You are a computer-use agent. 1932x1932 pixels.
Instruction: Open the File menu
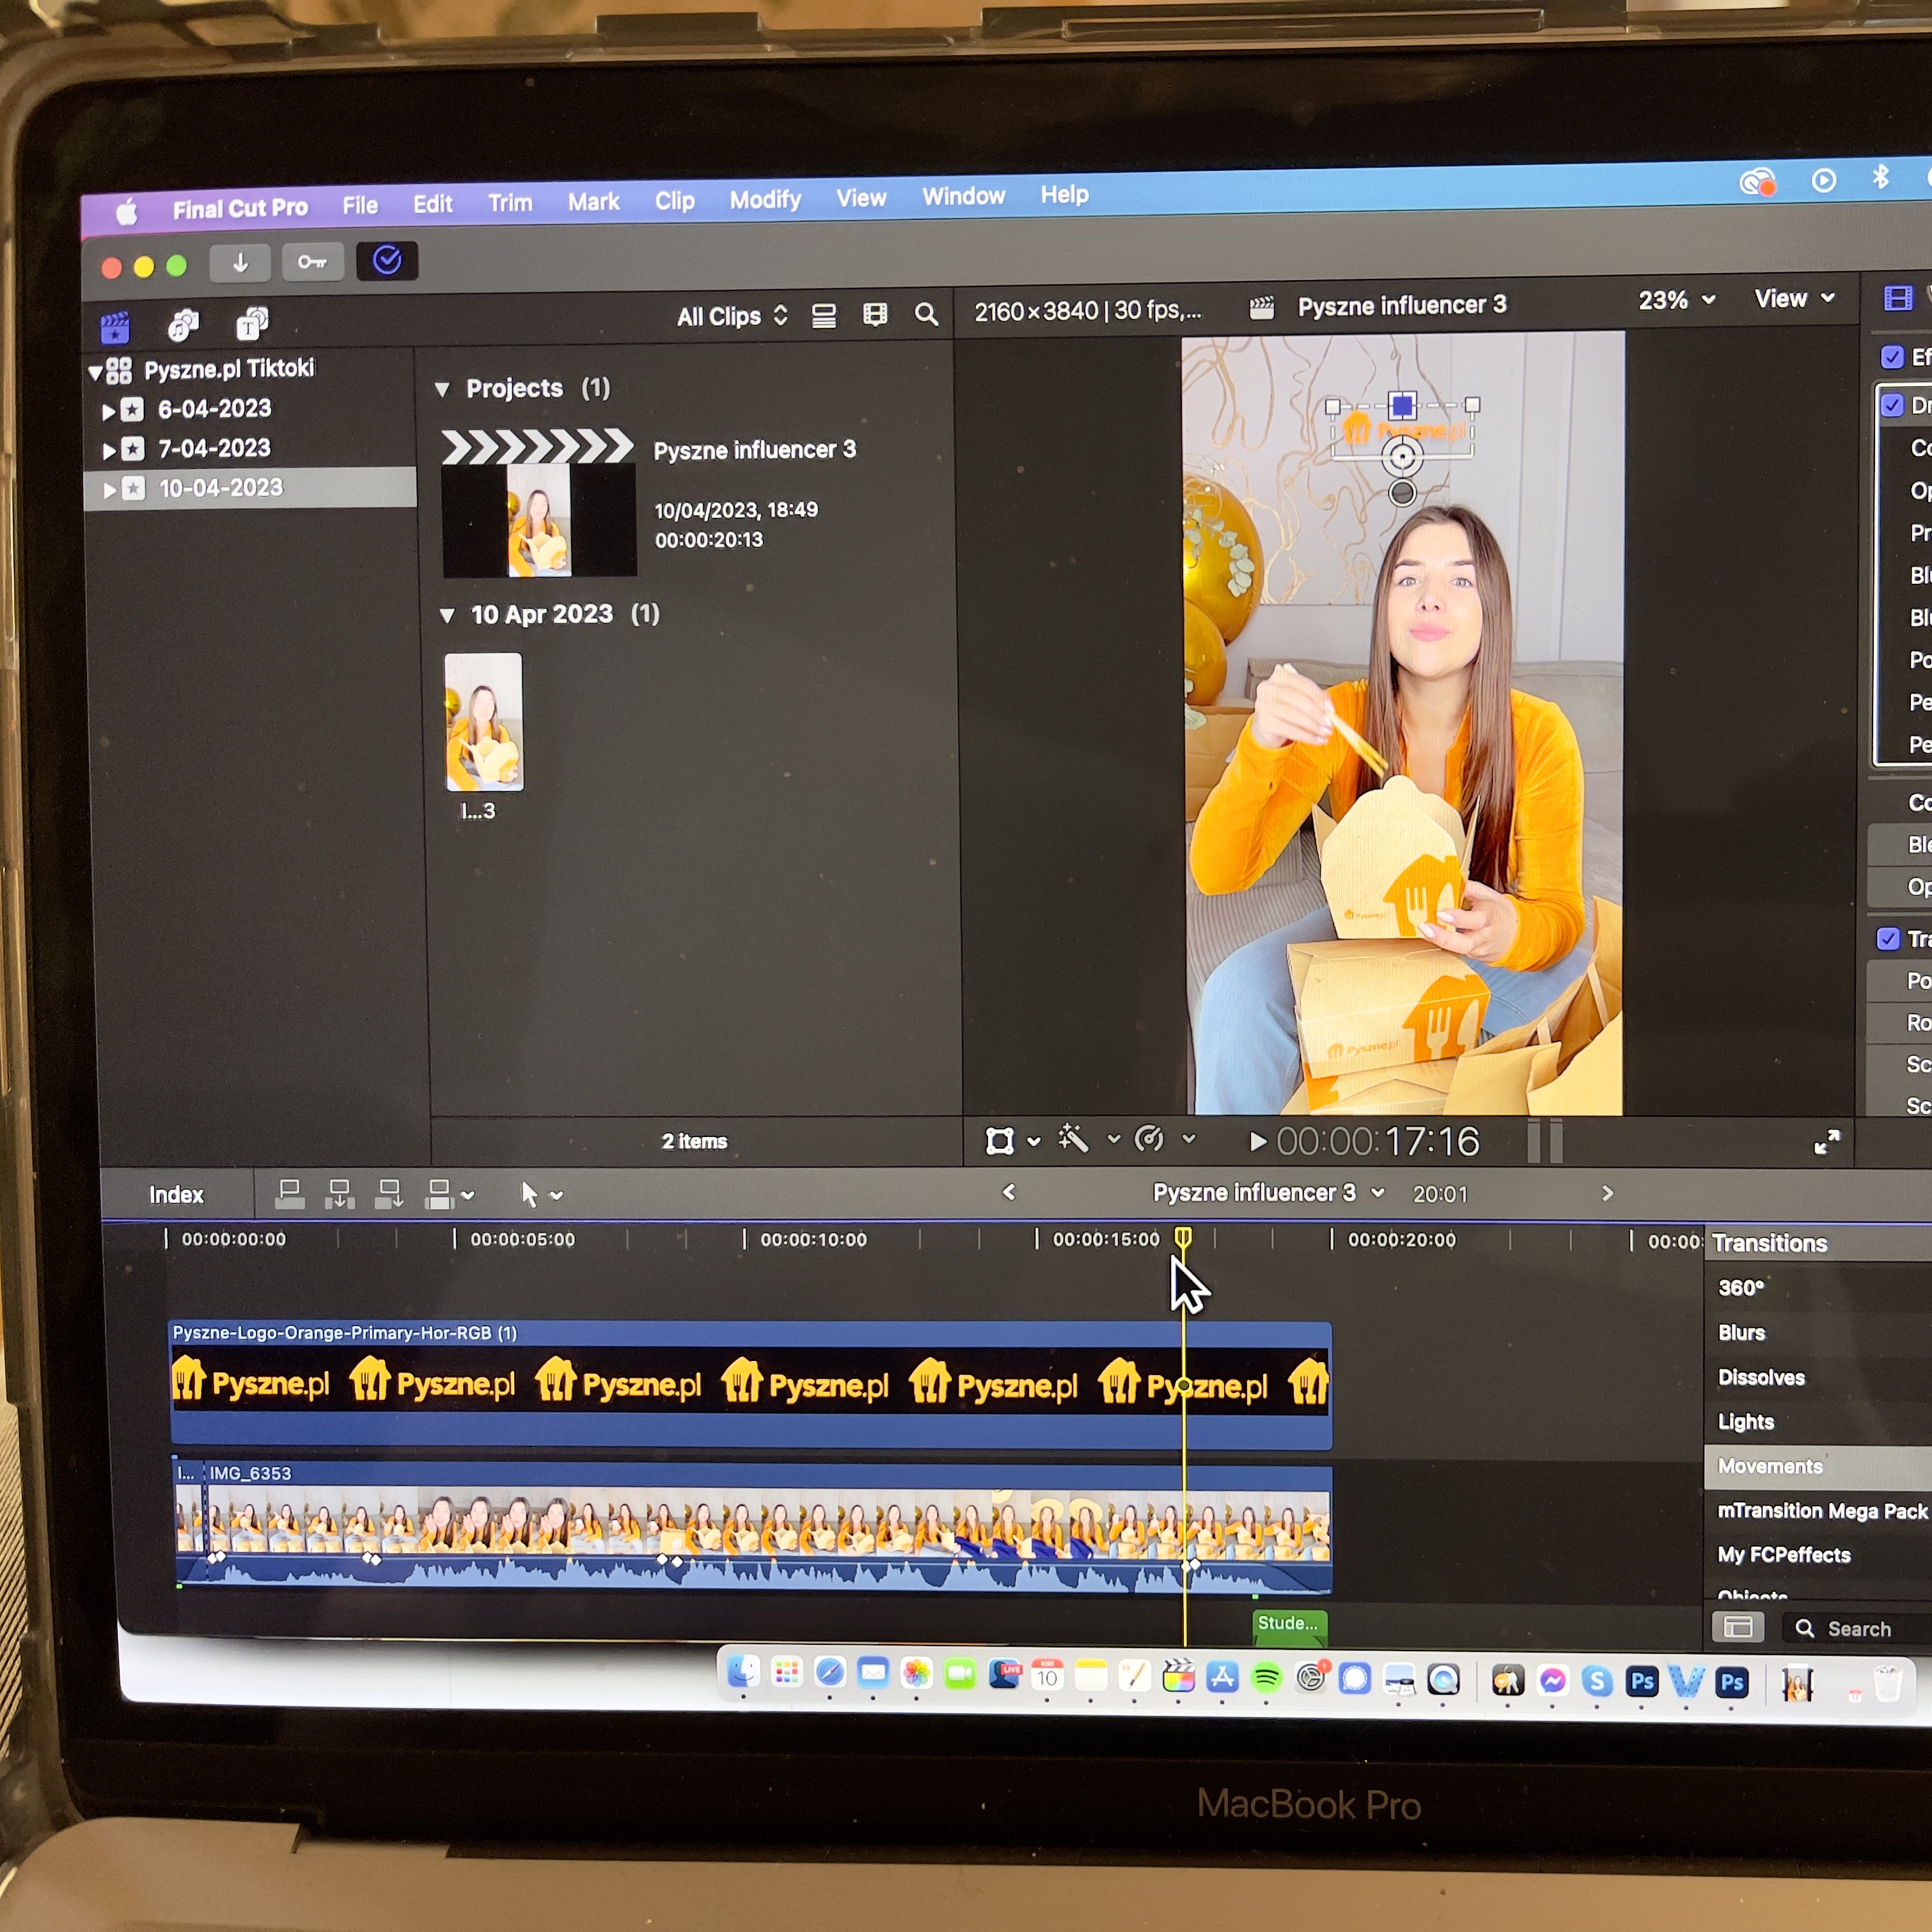pyautogui.click(x=360, y=205)
